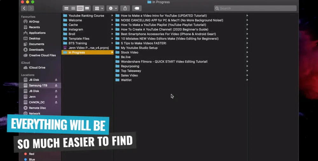The image size is (318, 161).
Task: Open the My Youtube Studio Setup folder
Action: [139, 48]
